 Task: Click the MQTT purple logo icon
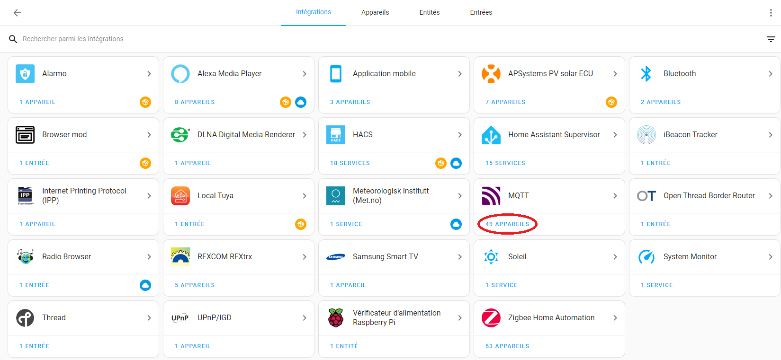[x=491, y=196]
